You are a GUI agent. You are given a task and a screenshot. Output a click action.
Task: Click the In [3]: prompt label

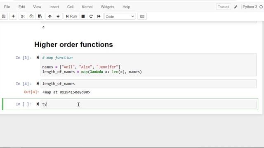(x=24, y=58)
